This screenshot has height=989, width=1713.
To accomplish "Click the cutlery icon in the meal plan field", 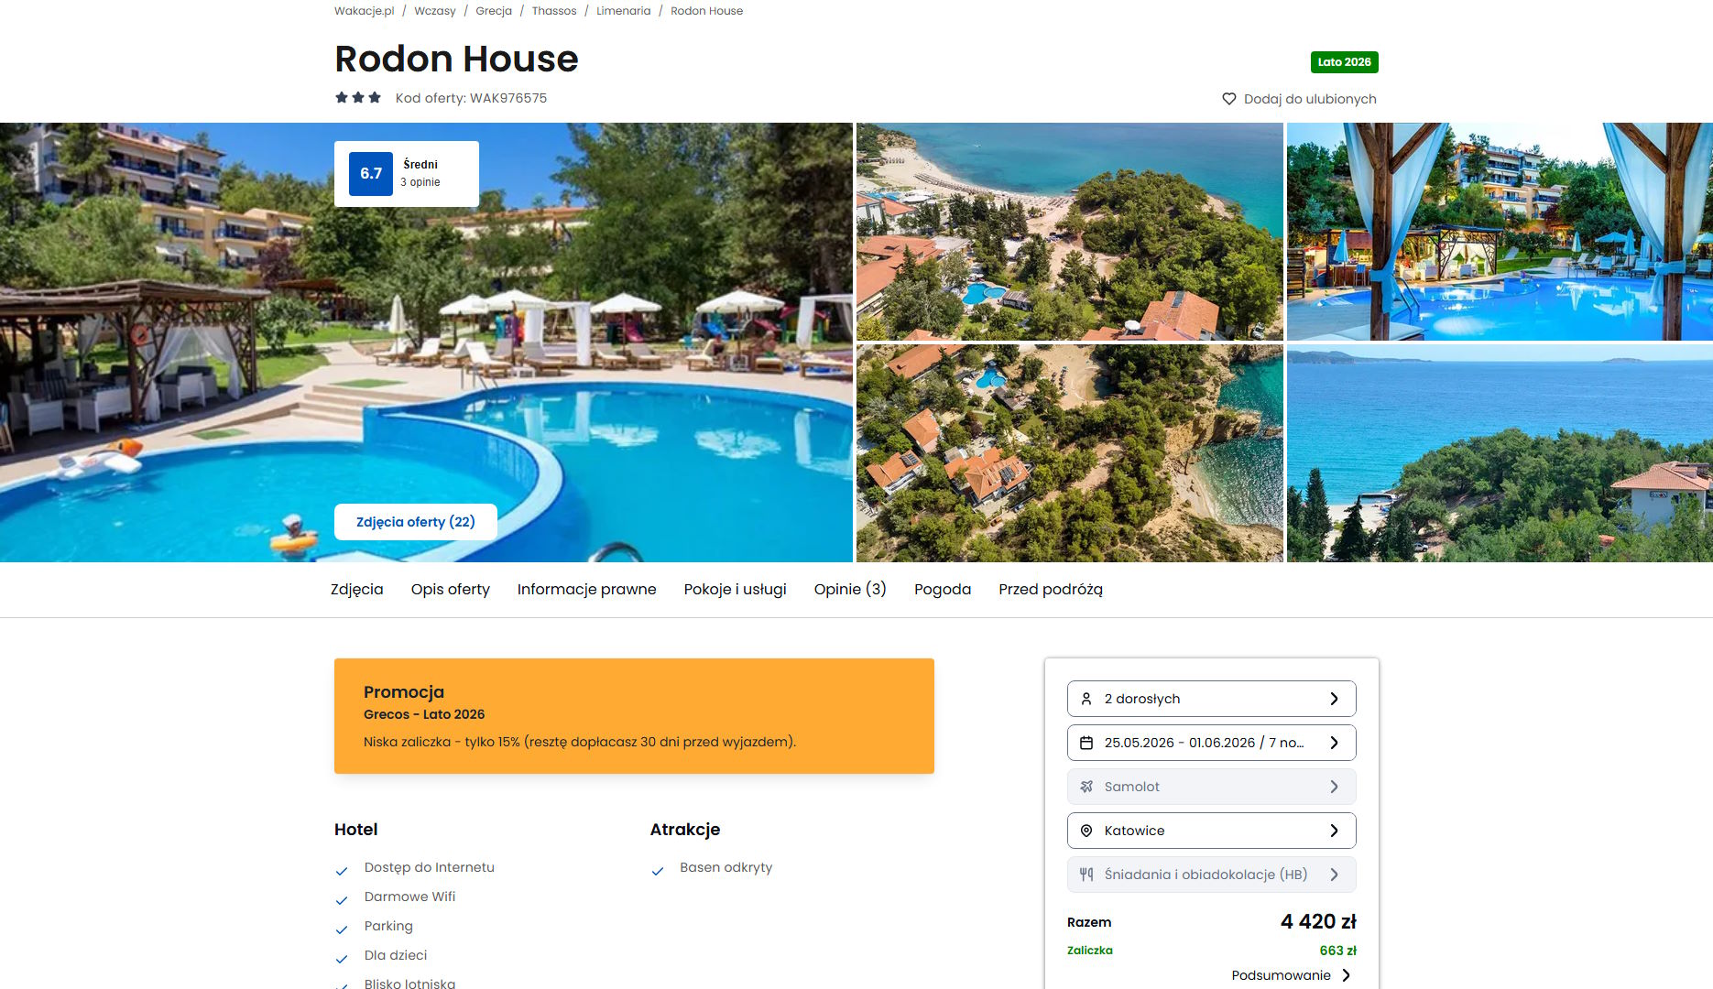I will [x=1086, y=875].
